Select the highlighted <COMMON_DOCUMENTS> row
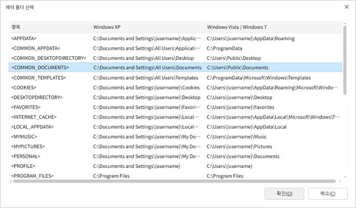Viewport: 356px width, 208px height. pyautogui.click(x=40, y=68)
